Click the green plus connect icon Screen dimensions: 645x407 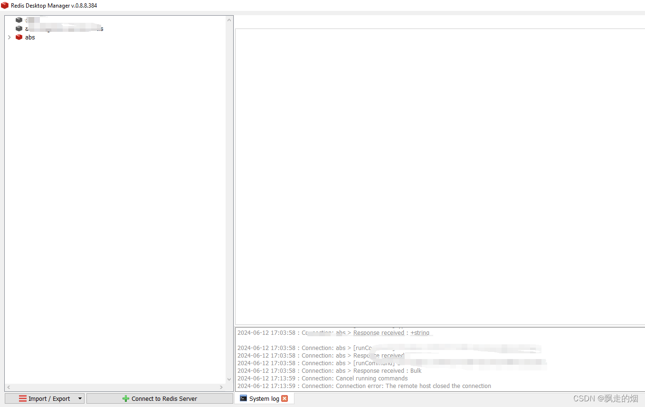pyautogui.click(x=126, y=398)
